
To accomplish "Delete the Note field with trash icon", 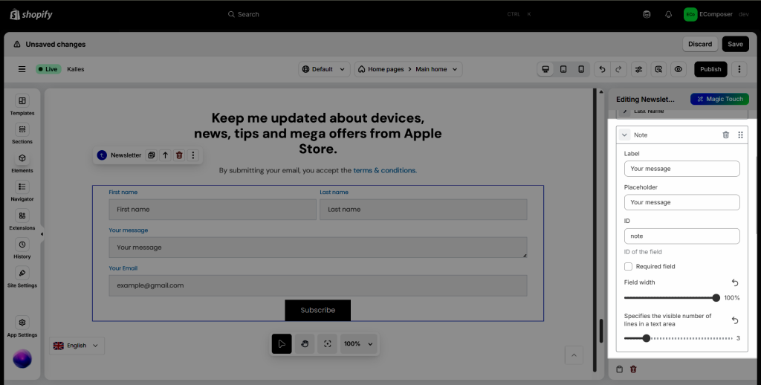I will pyautogui.click(x=725, y=135).
